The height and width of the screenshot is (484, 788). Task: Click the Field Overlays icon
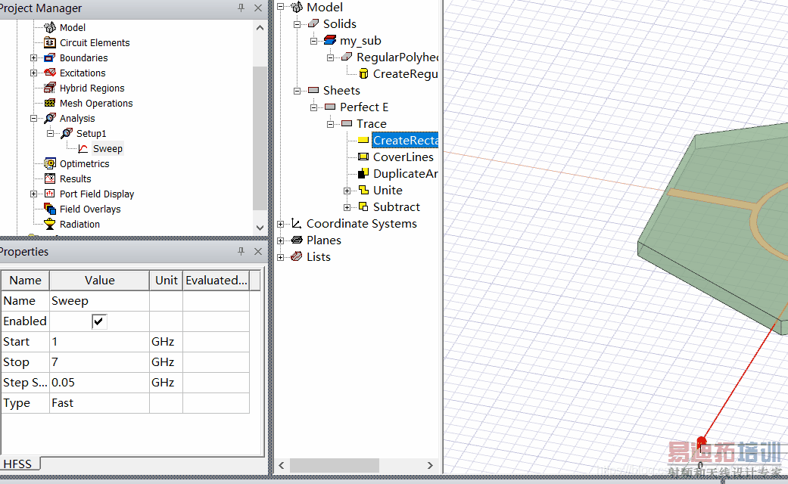click(50, 209)
